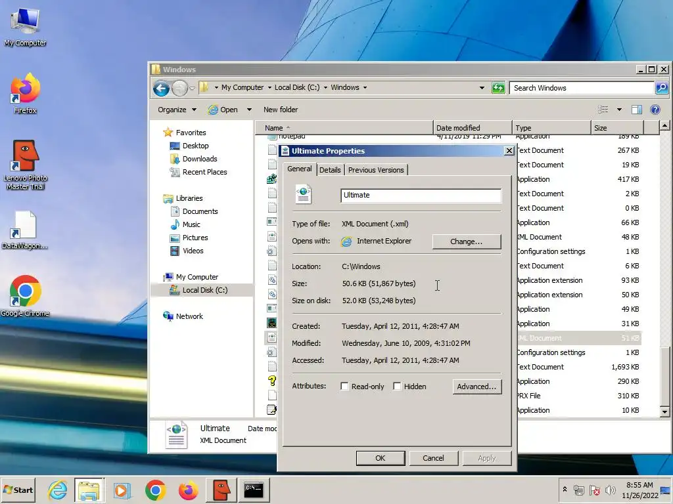The height and width of the screenshot is (504, 673).
Task: Click the Cancel button
Action: click(x=434, y=458)
